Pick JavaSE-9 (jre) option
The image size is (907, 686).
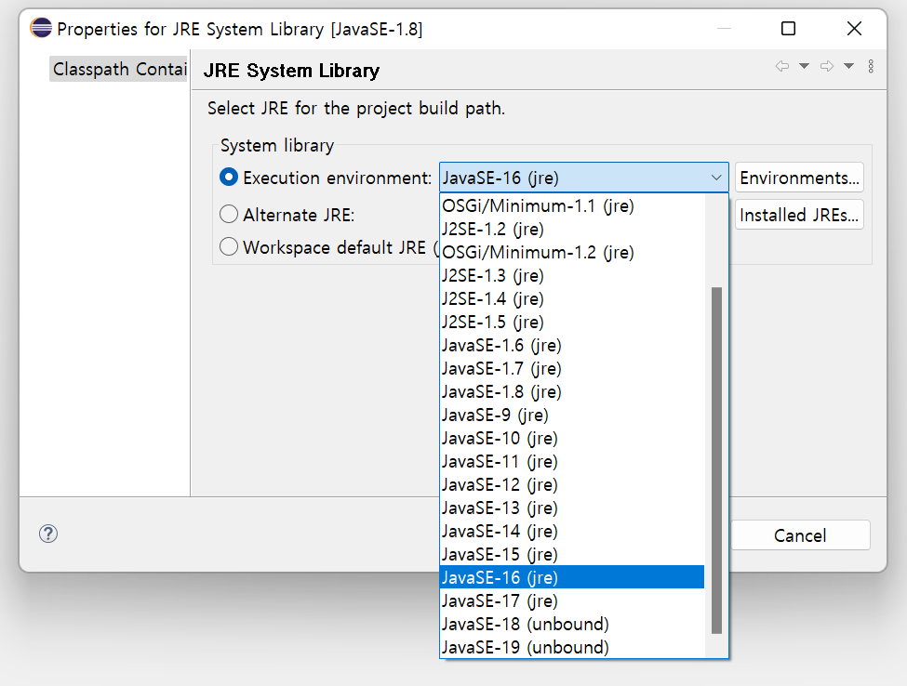(572, 415)
